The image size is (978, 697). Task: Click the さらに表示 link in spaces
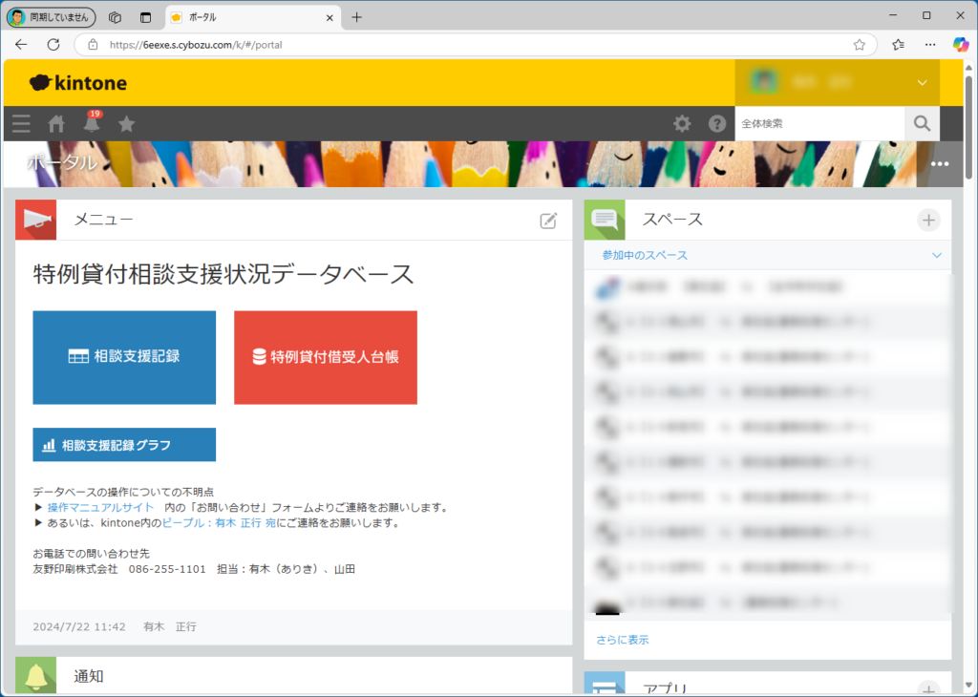(x=622, y=640)
